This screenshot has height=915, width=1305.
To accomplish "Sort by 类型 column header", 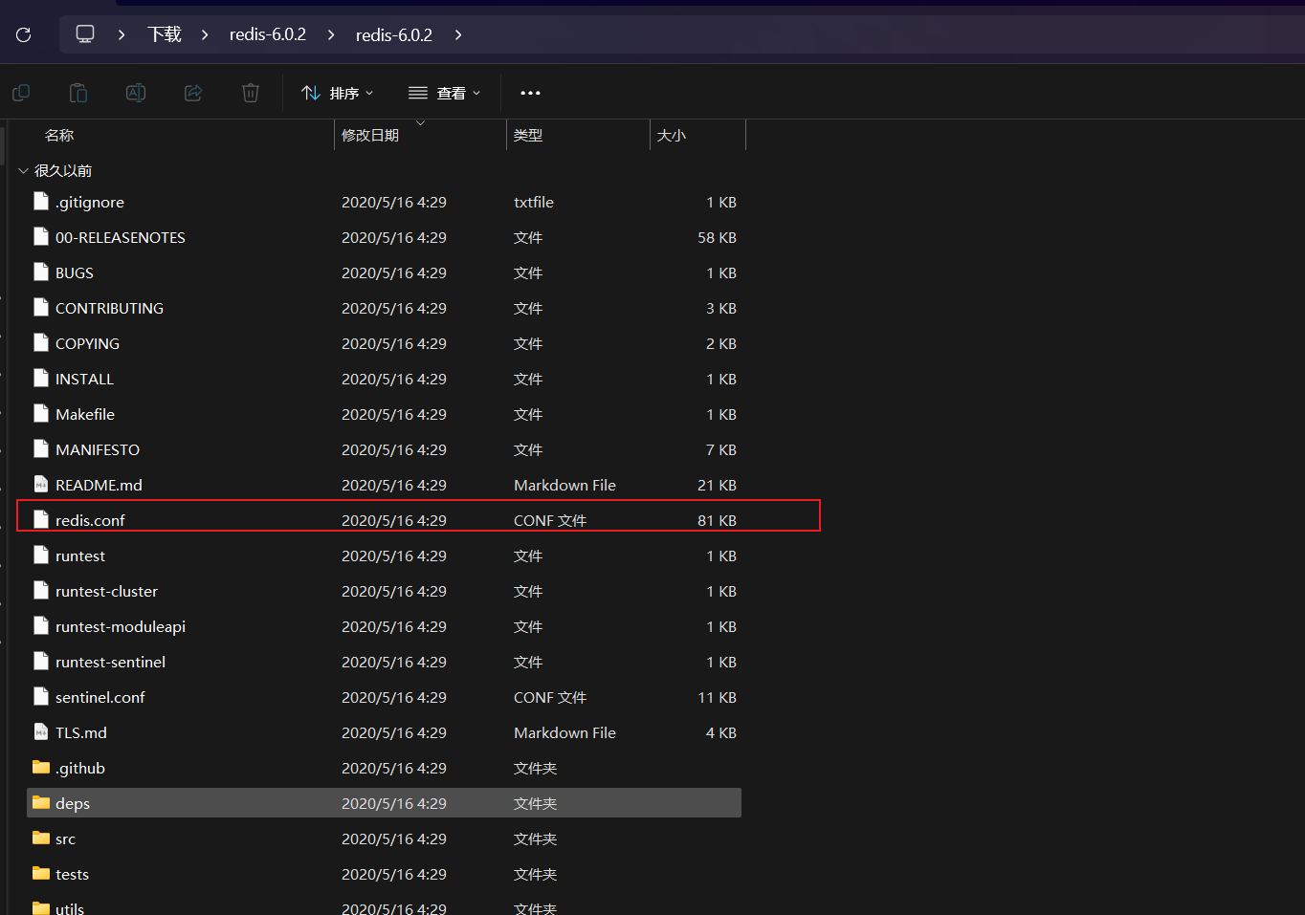I will 528,136.
